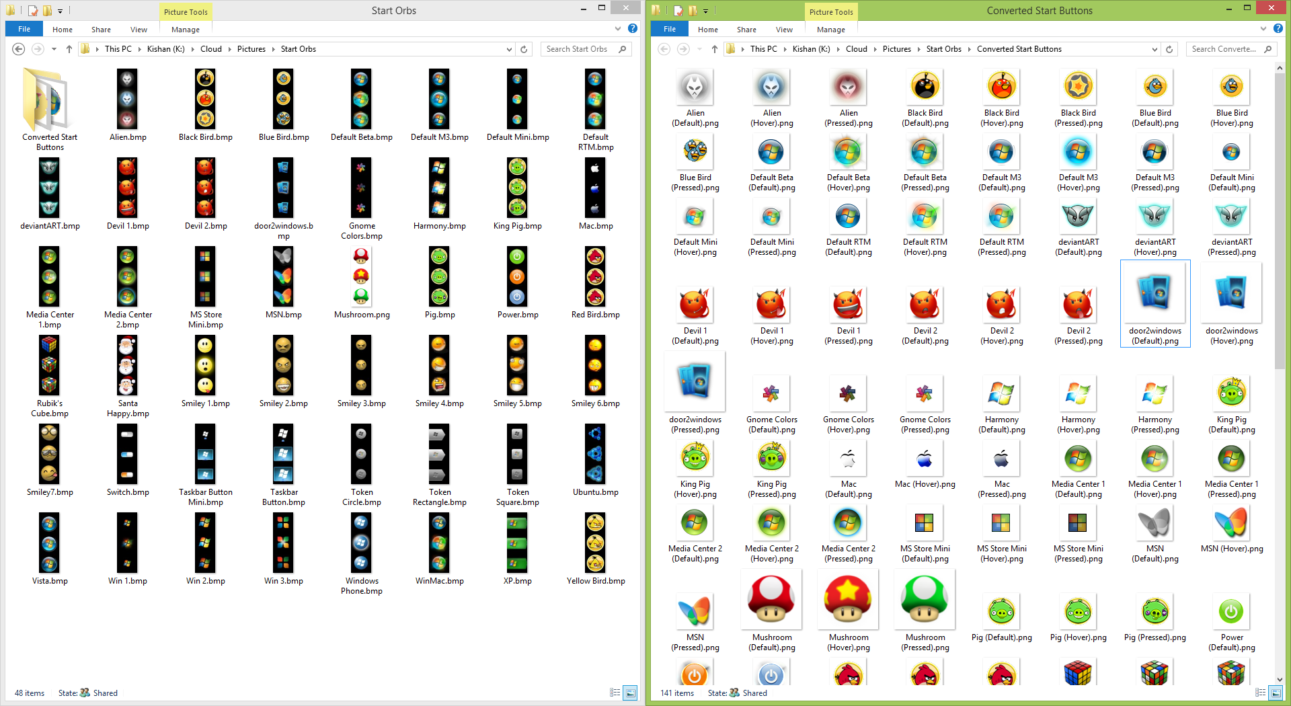
Task: Select Rubik's Cube.bmp file
Action: click(50, 376)
